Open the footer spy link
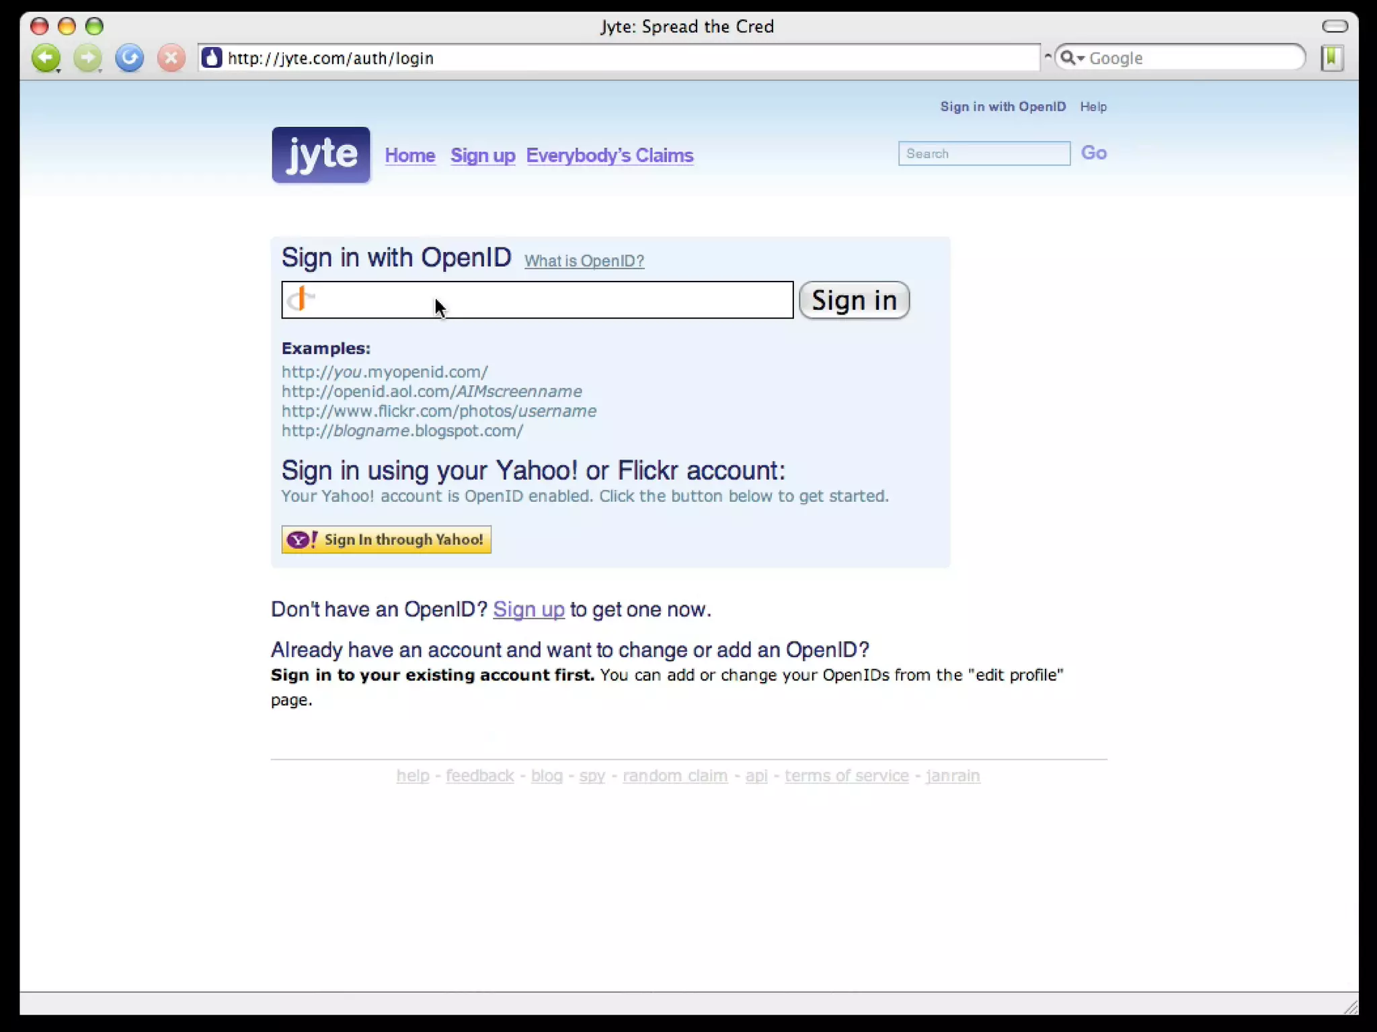The width and height of the screenshot is (1377, 1032). (x=592, y=776)
